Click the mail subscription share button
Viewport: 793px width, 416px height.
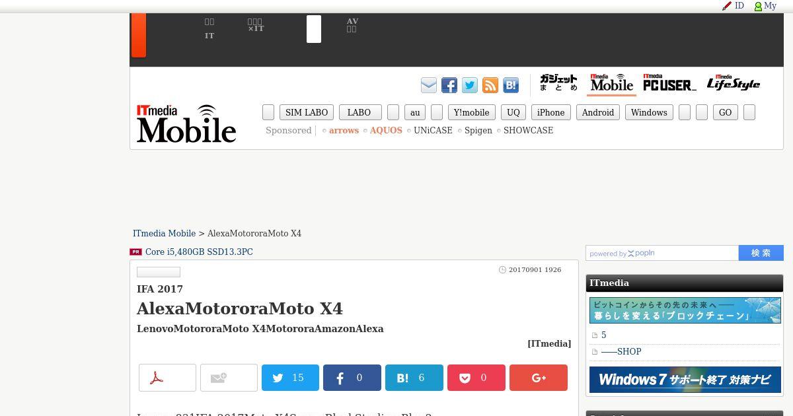(x=229, y=378)
